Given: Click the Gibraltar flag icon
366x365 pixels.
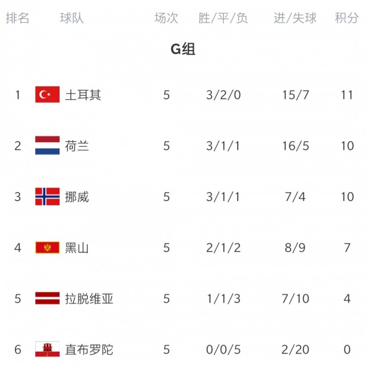Looking at the screenshot, I should (x=47, y=349).
